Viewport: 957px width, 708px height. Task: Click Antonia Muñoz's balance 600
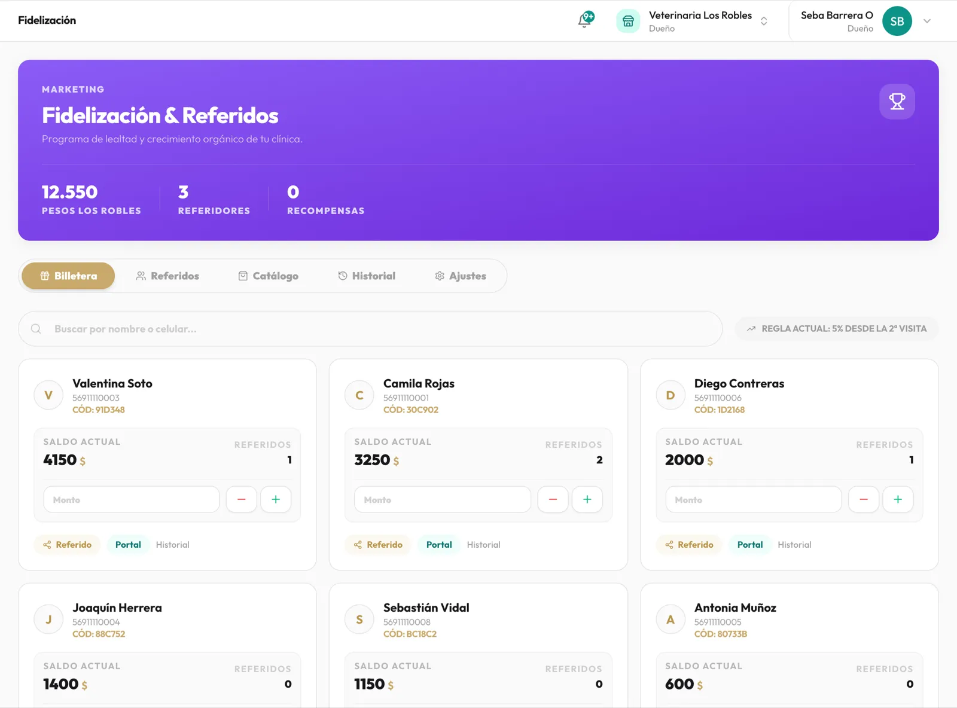pos(679,684)
